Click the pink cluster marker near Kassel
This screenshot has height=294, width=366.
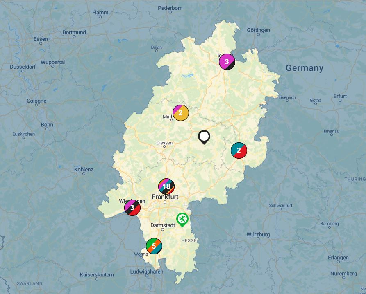pyautogui.click(x=227, y=62)
